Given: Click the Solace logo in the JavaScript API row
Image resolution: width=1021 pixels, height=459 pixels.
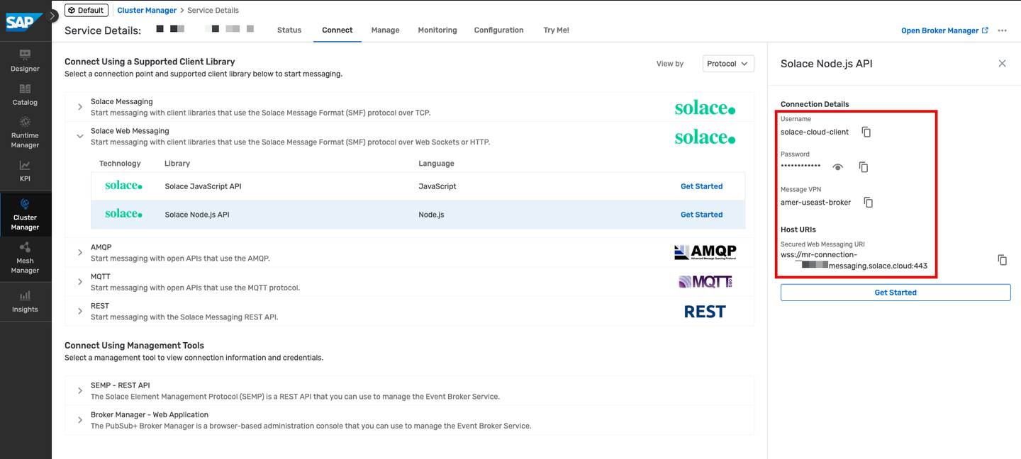Looking at the screenshot, I should (x=123, y=186).
